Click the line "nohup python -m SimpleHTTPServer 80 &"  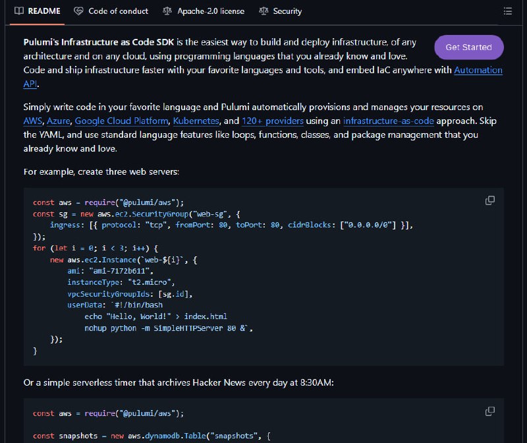(169, 328)
